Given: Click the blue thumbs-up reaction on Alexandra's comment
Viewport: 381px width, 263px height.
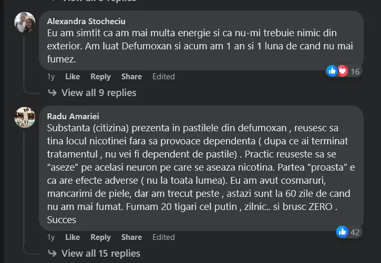Looking at the screenshot, I should click(x=332, y=71).
